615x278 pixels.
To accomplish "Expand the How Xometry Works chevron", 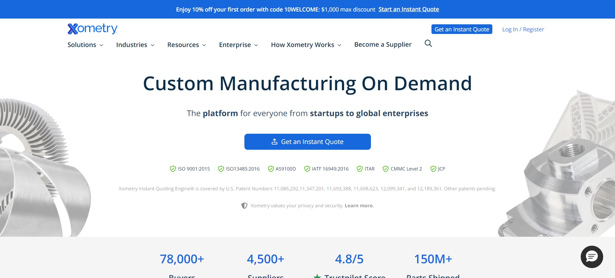I will (339, 45).
